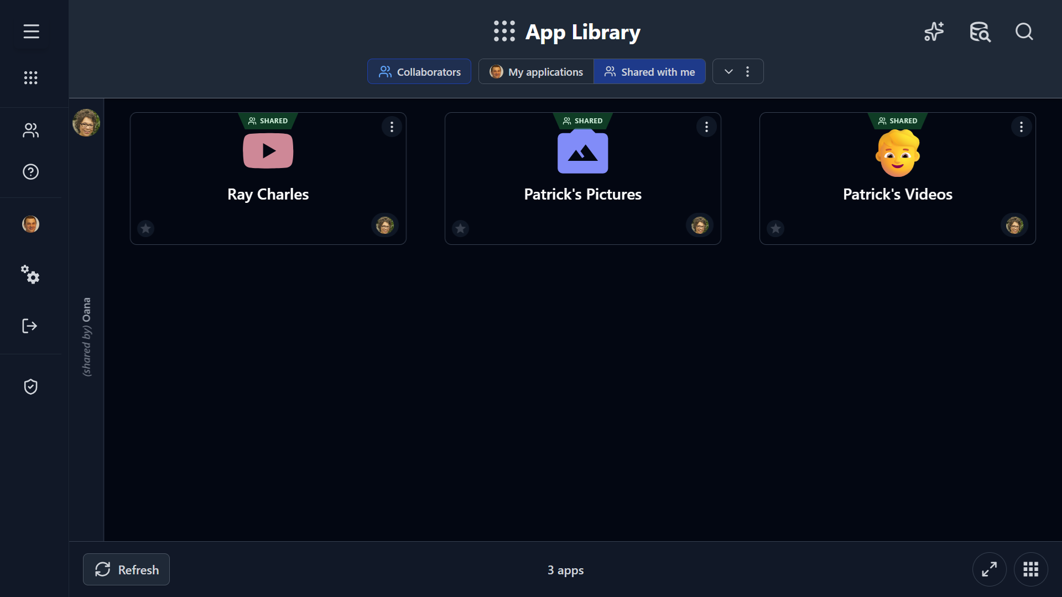Favorite Ray Charles with the star

coord(145,228)
